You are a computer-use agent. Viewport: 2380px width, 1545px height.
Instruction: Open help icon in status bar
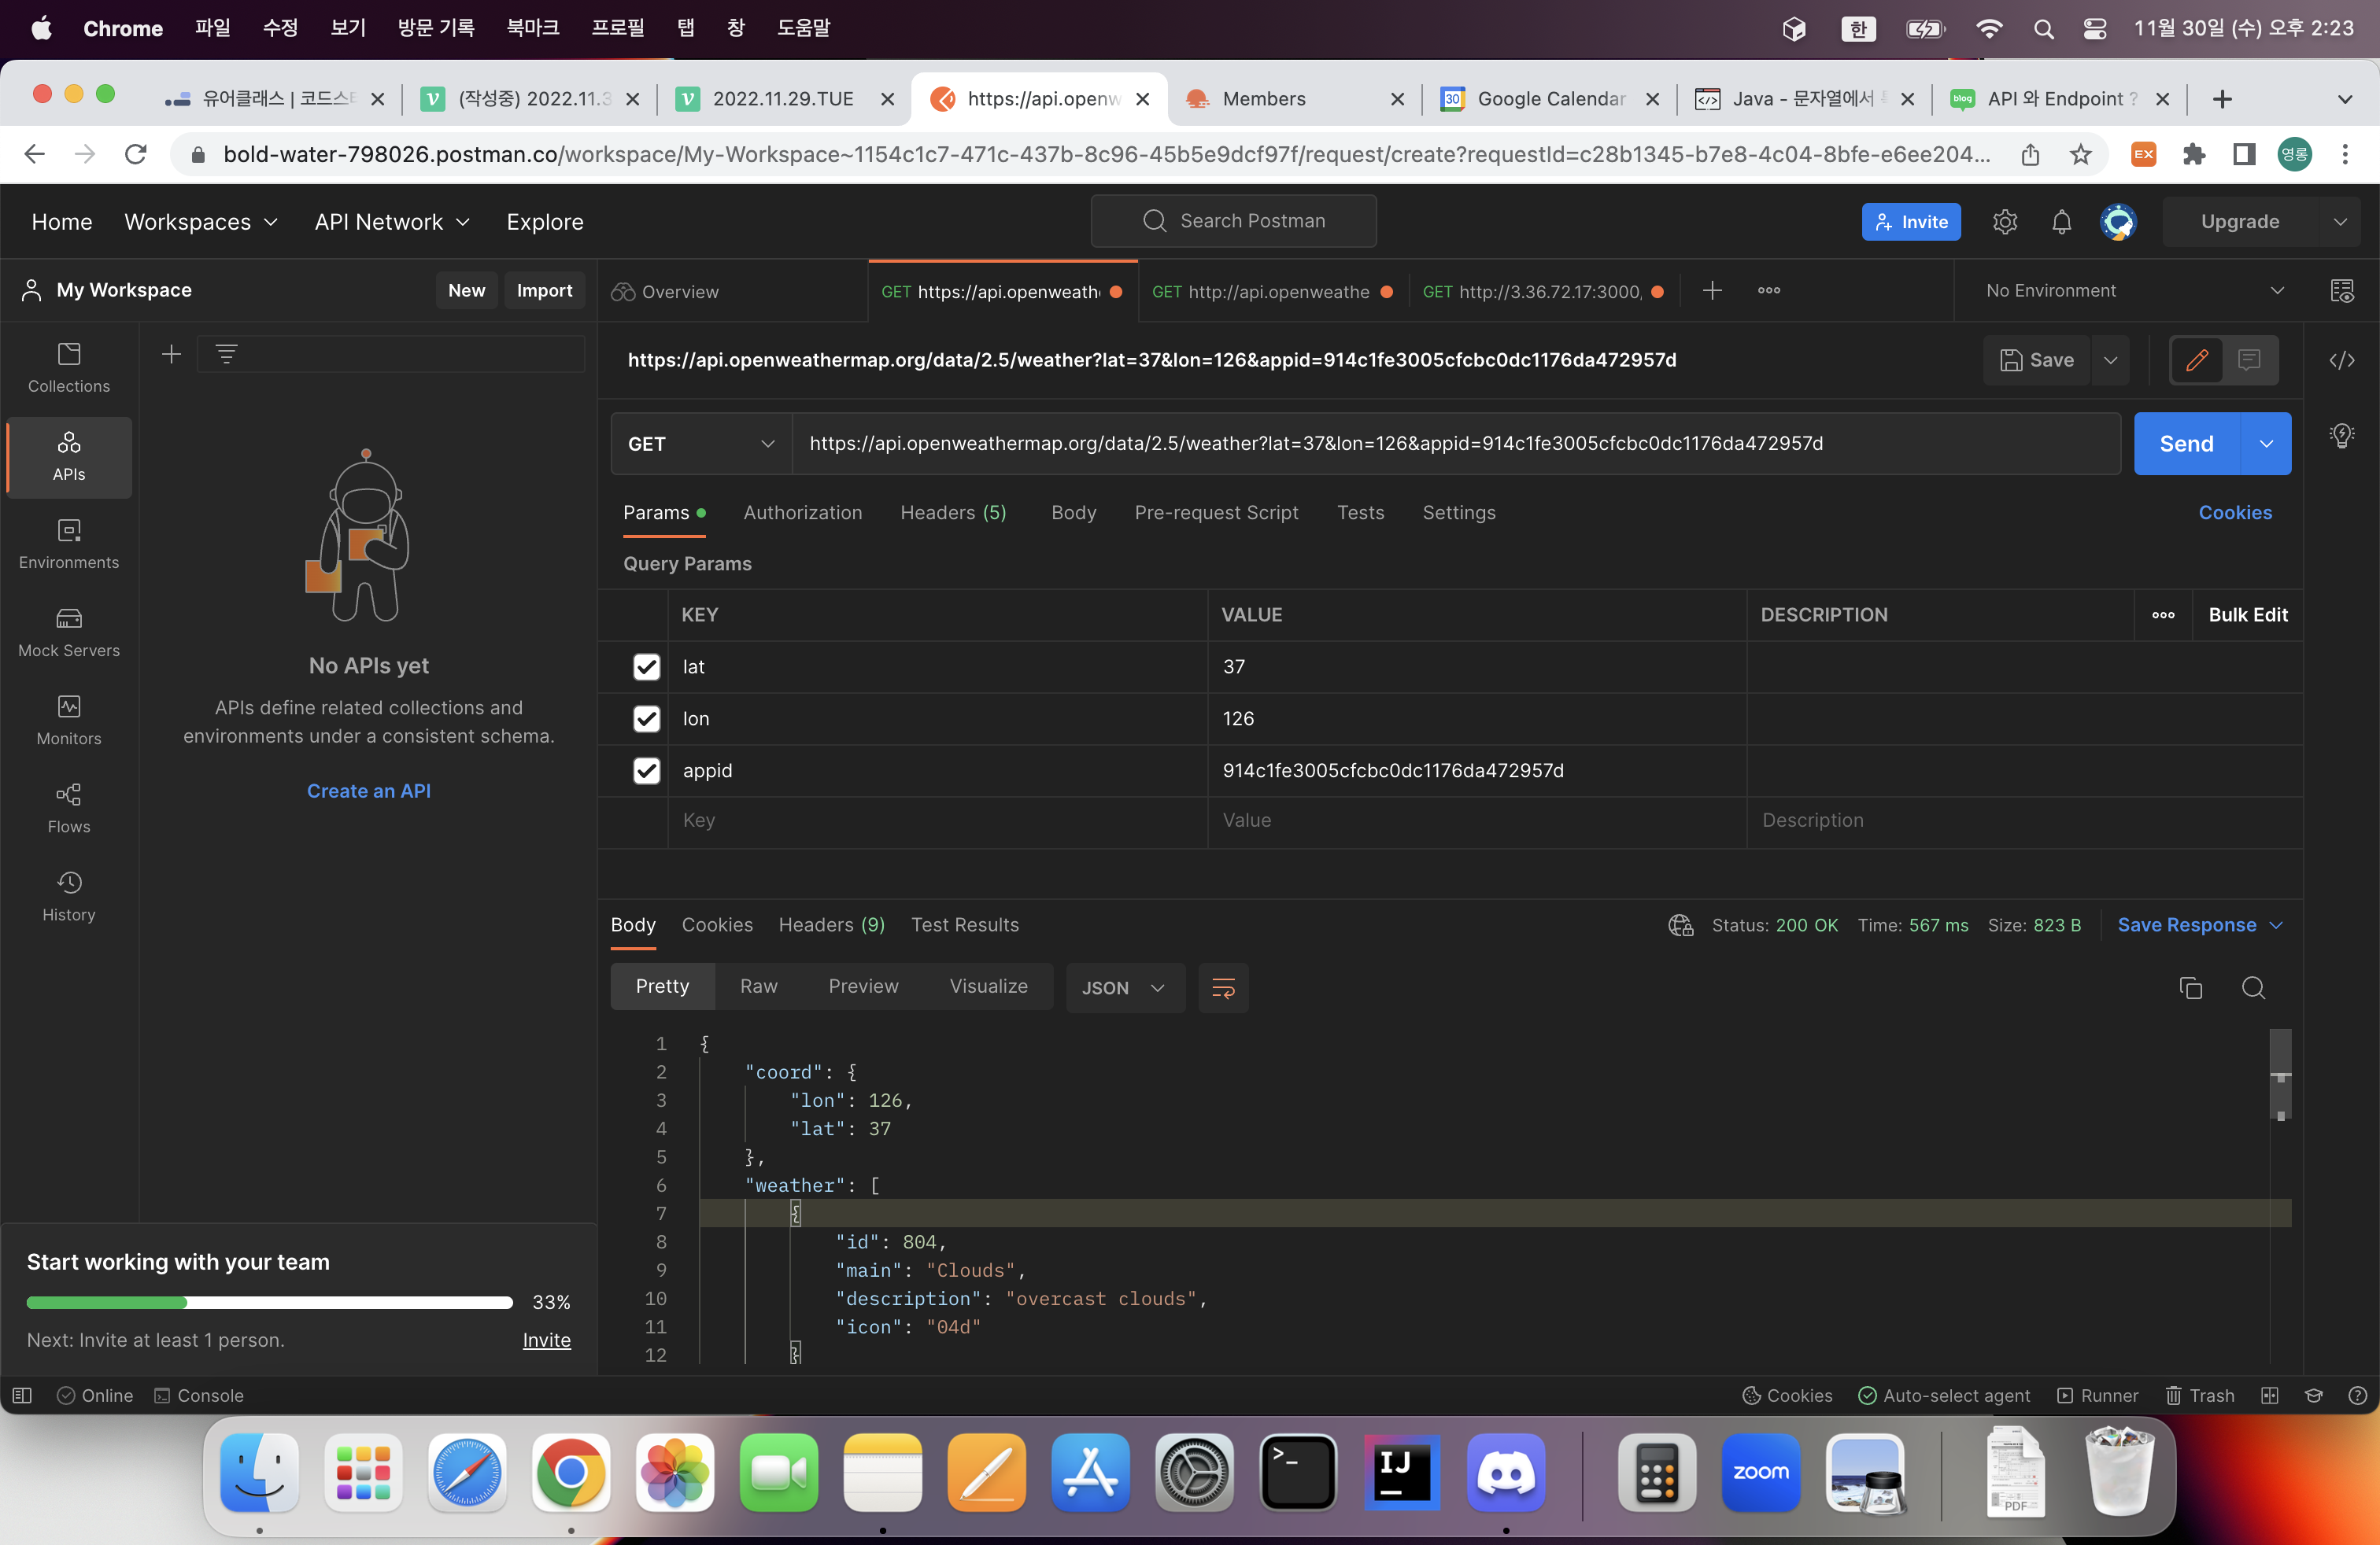coord(2357,1395)
